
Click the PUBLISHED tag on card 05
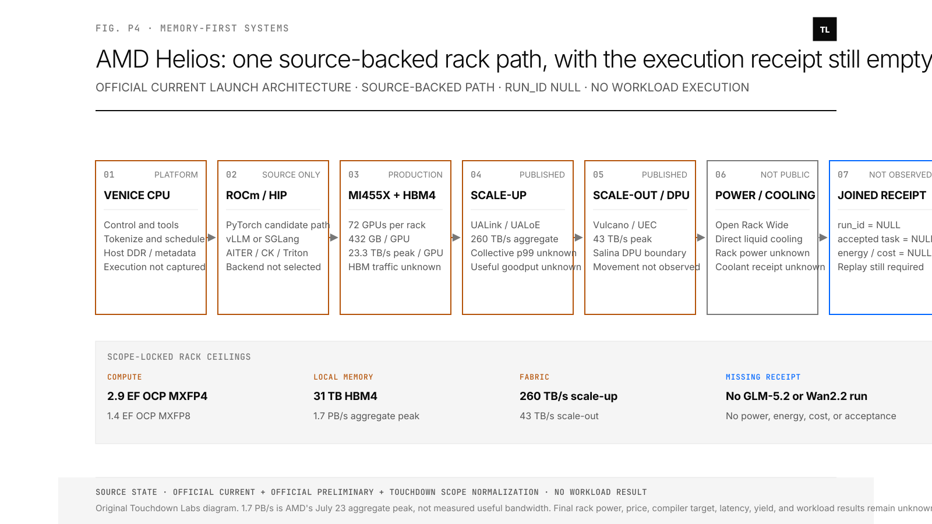[x=665, y=175]
